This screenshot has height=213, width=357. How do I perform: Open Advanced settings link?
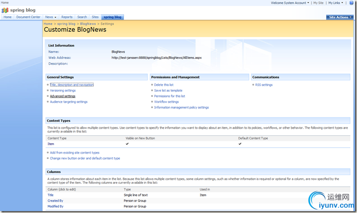(63, 96)
